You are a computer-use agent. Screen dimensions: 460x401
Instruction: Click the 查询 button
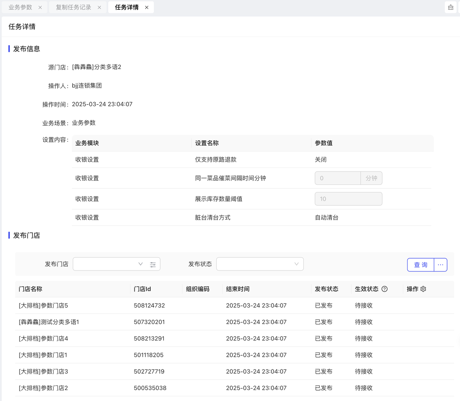tap(420, 265)
